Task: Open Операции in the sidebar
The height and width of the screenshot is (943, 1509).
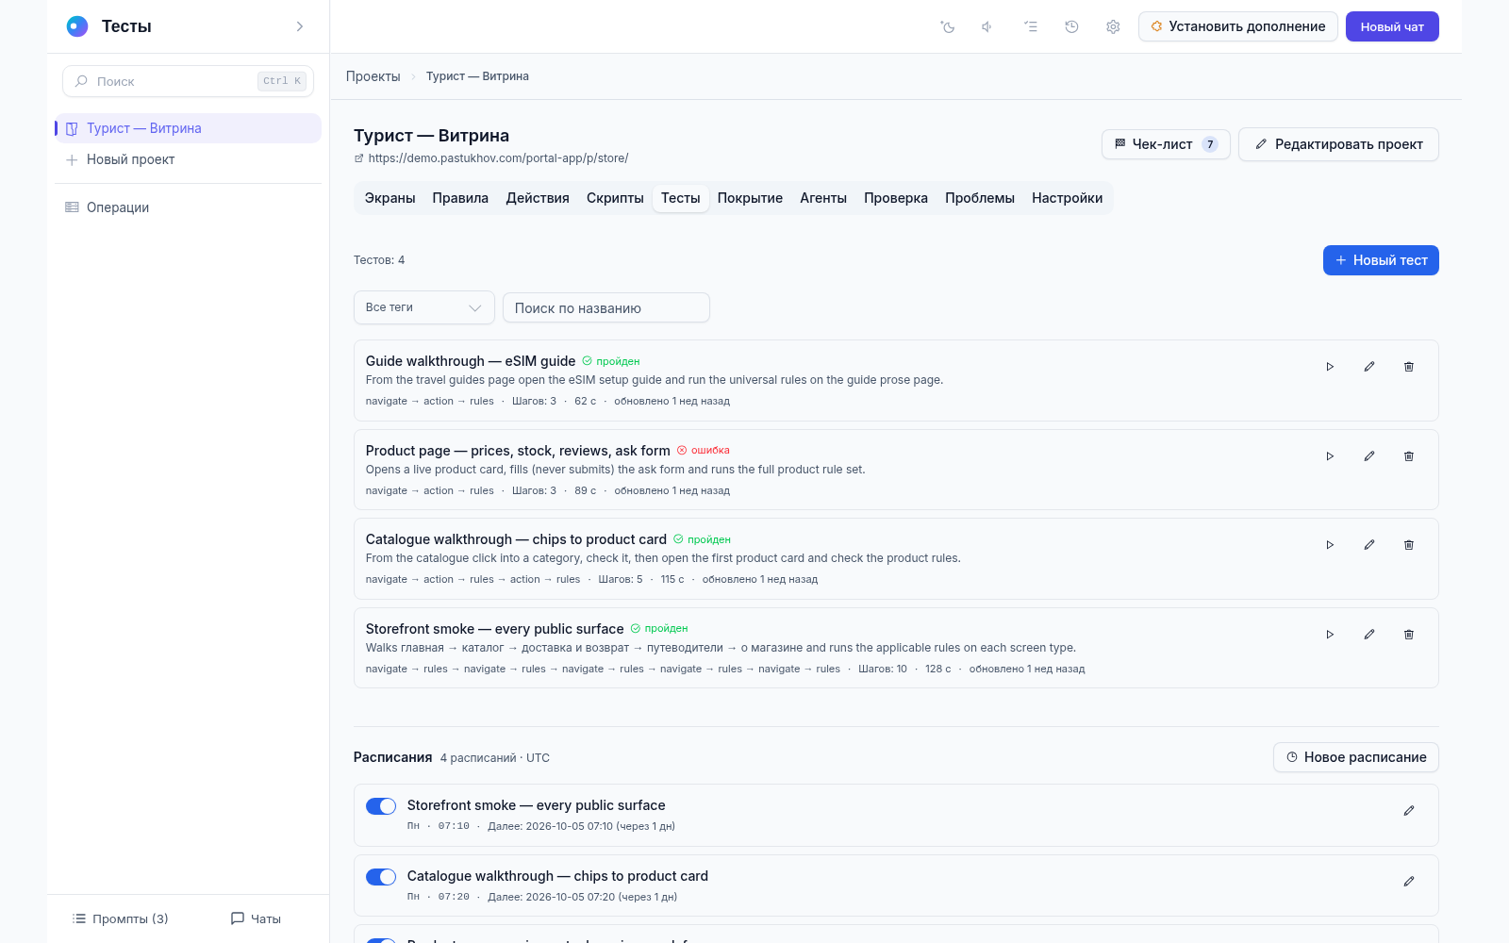Action: click(x=189, y=207)
